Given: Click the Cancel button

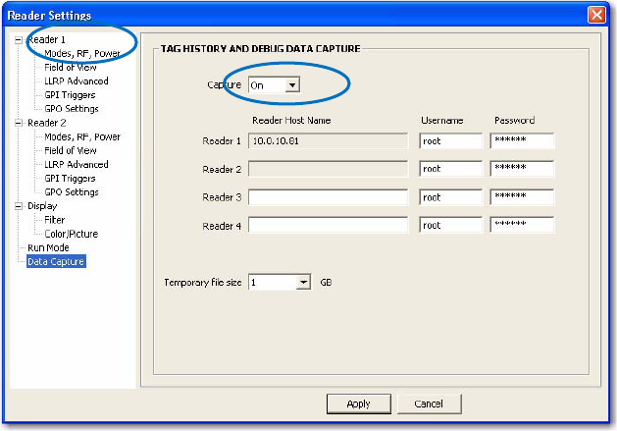Looking at the screenshot, I should point(429,404).
